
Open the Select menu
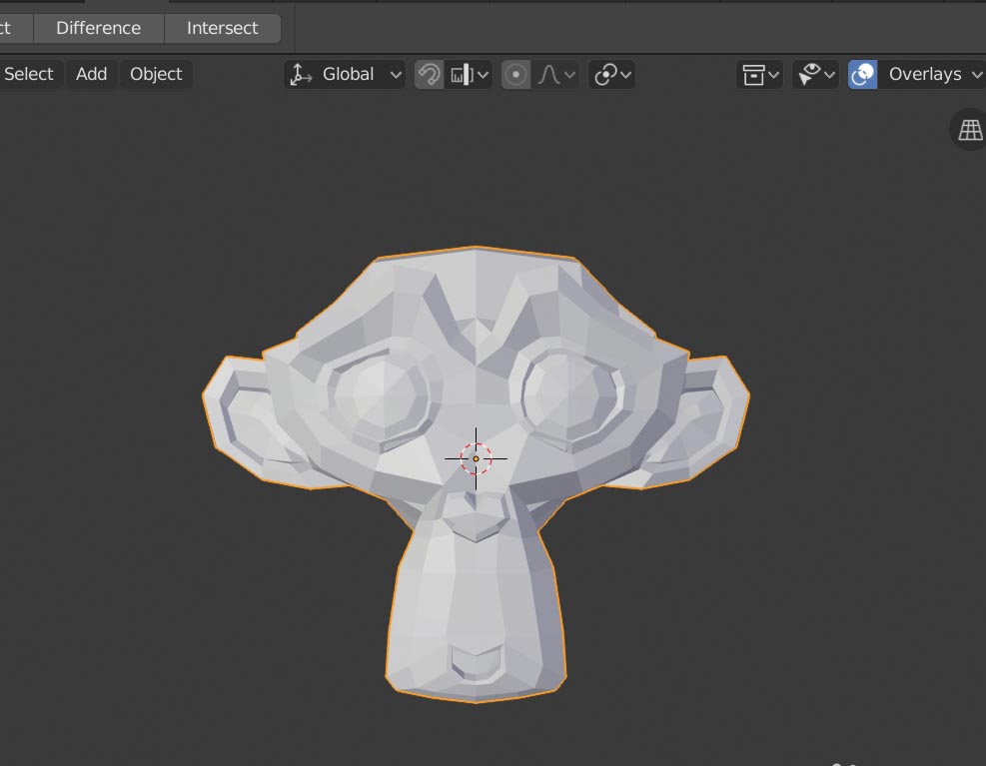point(28,73)
